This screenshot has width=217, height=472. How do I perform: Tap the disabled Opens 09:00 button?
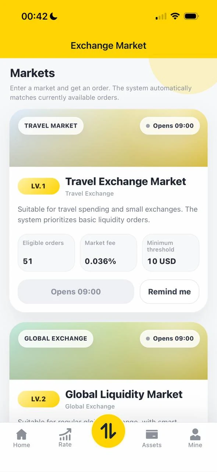pyautogui.click(x=76, y=292)
